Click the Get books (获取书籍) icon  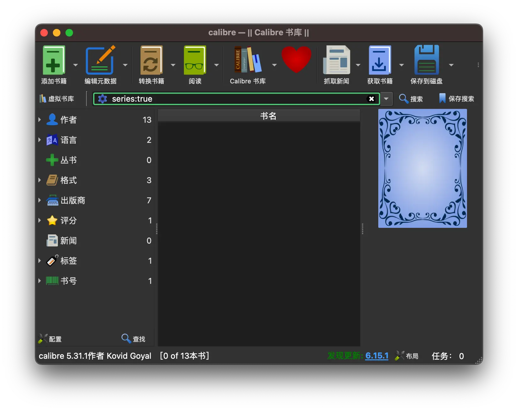(x=380, y=60)
